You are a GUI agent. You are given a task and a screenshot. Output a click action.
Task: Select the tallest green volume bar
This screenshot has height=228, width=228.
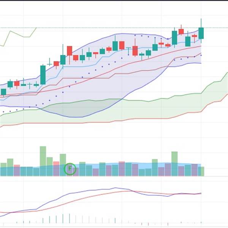[x=43, y=161]
